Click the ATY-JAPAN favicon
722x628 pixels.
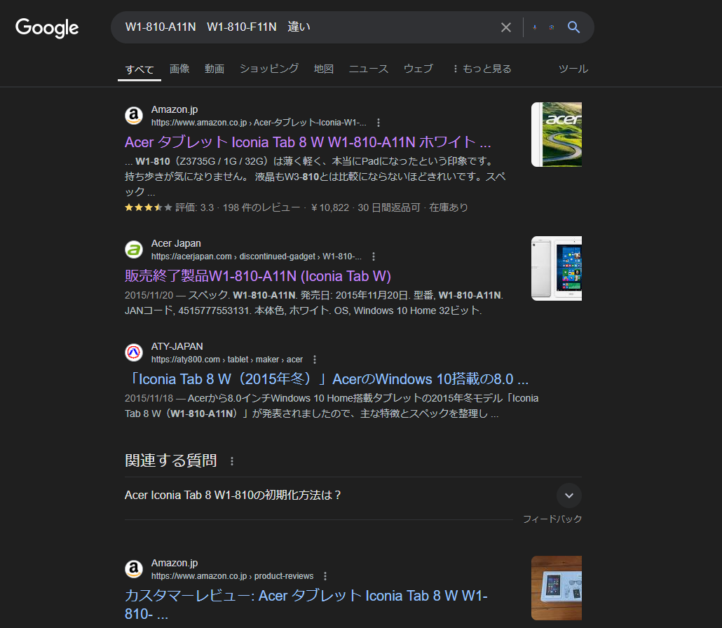pos(134,353)
